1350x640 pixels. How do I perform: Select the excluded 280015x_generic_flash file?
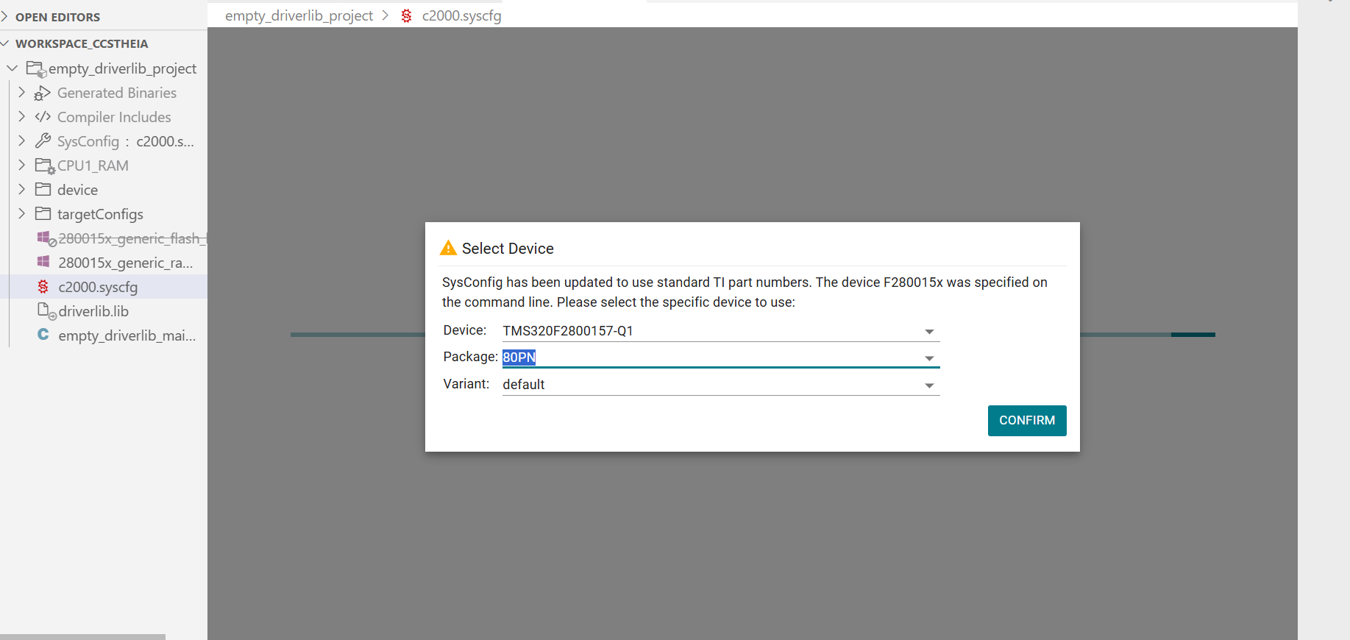pyautogui.click(x=132, y=238)
